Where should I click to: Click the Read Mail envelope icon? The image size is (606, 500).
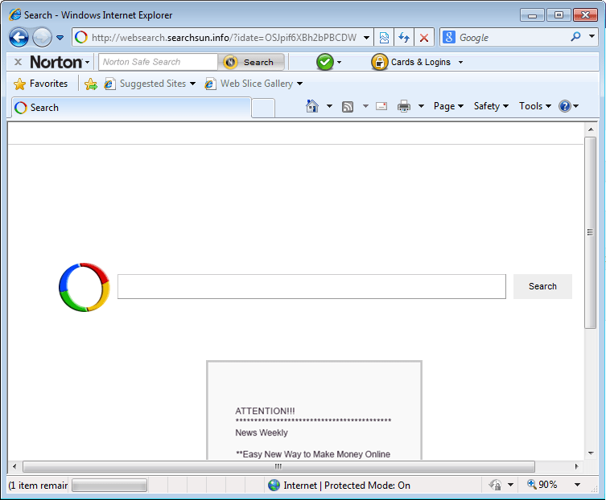click(x=381, y=106)
